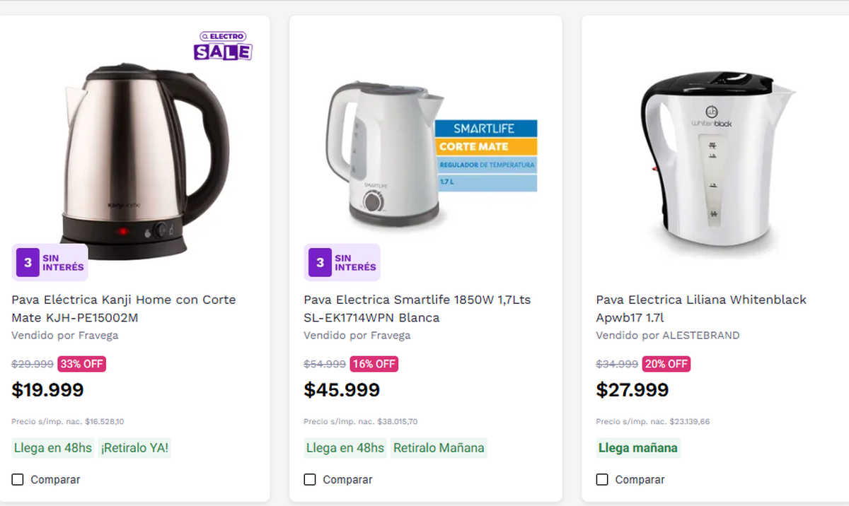This screenshot has width=849, height=506.
Task: Click the '16% OFF' discount badge
Action: pyautogui.click(x=373, y=364)
